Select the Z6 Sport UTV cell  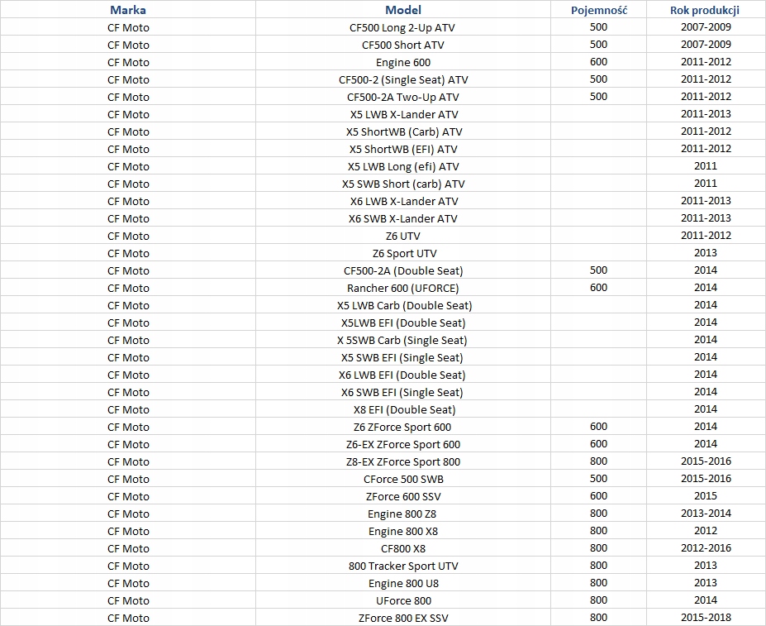tap(402, 253)
